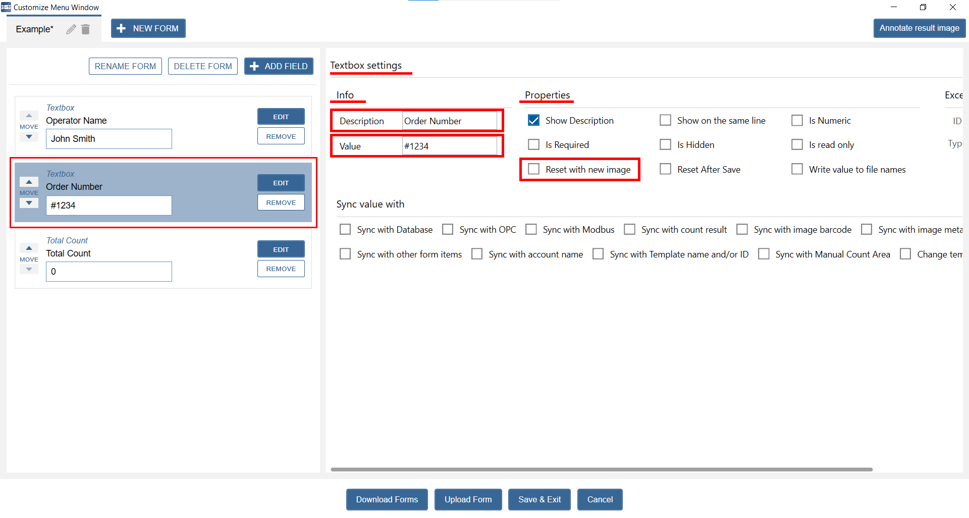Switch to the Example form tab

(34, 29)
